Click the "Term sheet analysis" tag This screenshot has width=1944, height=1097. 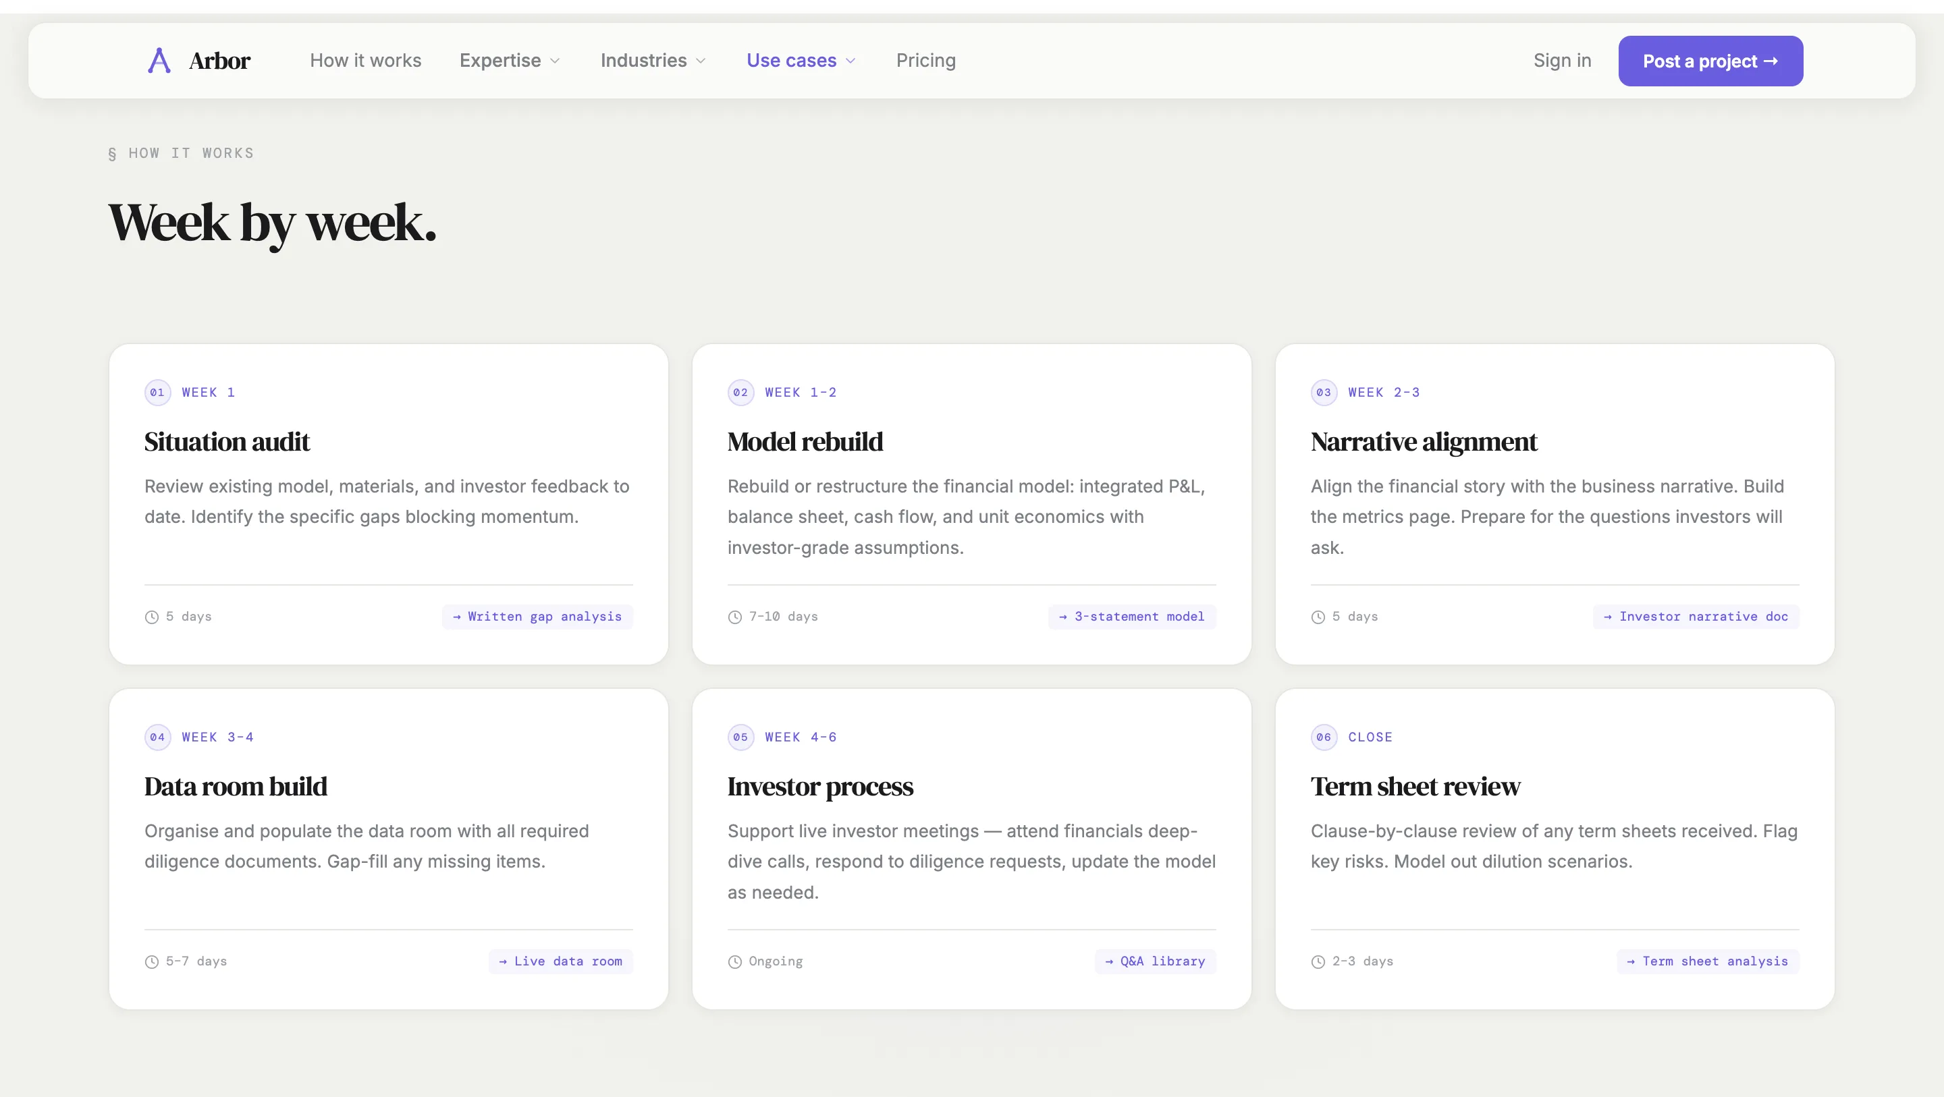(x=1707, y=961)
